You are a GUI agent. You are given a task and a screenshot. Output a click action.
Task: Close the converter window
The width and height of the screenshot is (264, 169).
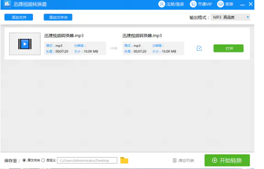(x=251, y=4)
